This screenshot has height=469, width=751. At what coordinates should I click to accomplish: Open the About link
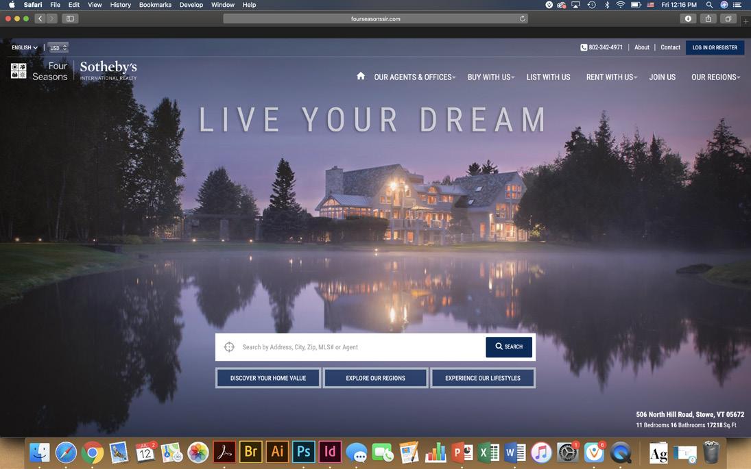tap(642, 47)
